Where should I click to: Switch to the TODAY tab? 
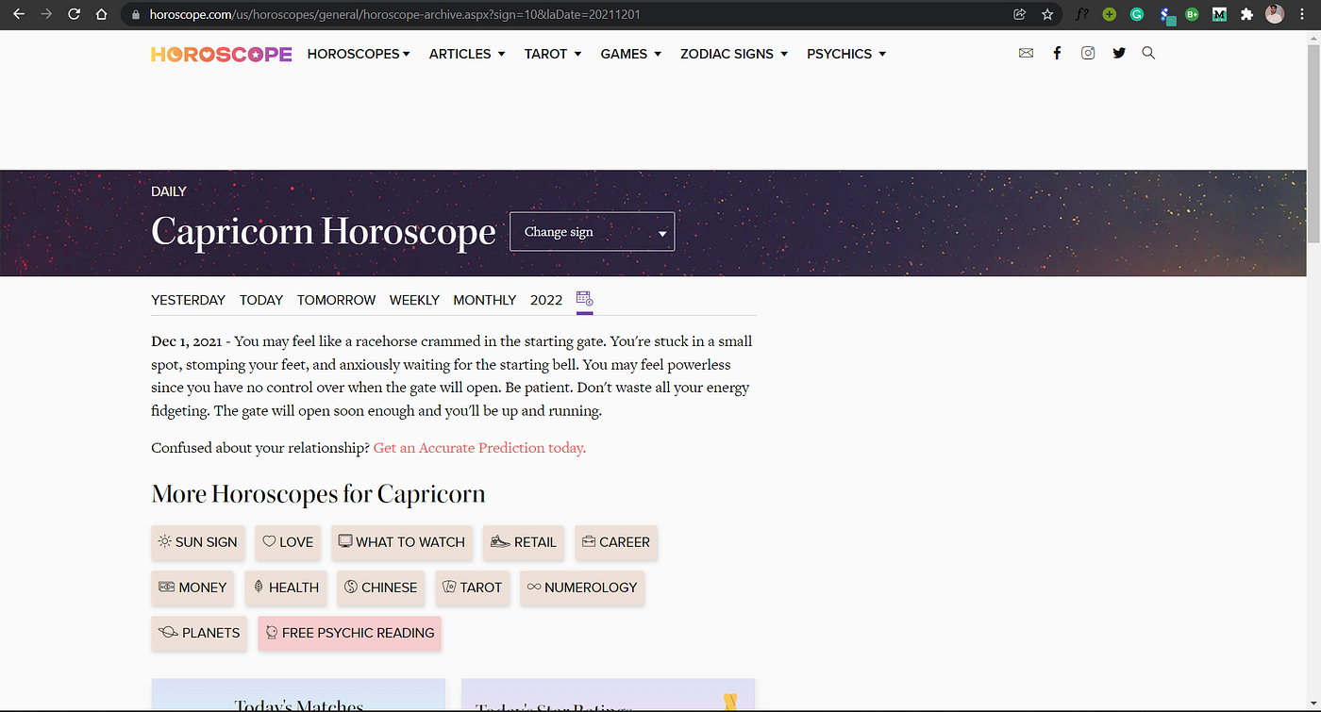pyautogui.click(x=261, y=300)
